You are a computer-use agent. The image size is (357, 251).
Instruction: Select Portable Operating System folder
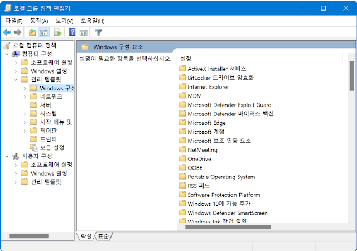217,177
